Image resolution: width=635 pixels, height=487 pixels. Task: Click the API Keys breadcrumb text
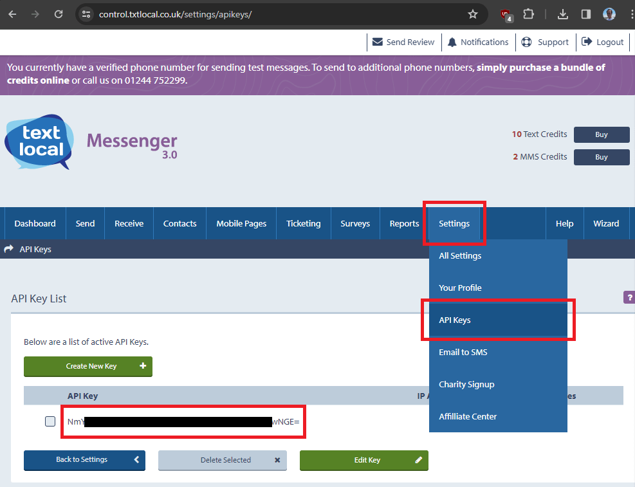pos(35,250)
